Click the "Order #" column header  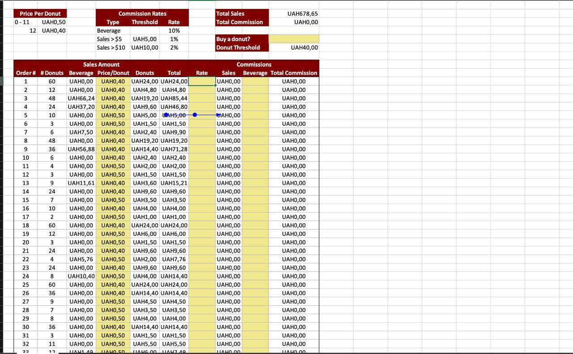tap(26, 73)
